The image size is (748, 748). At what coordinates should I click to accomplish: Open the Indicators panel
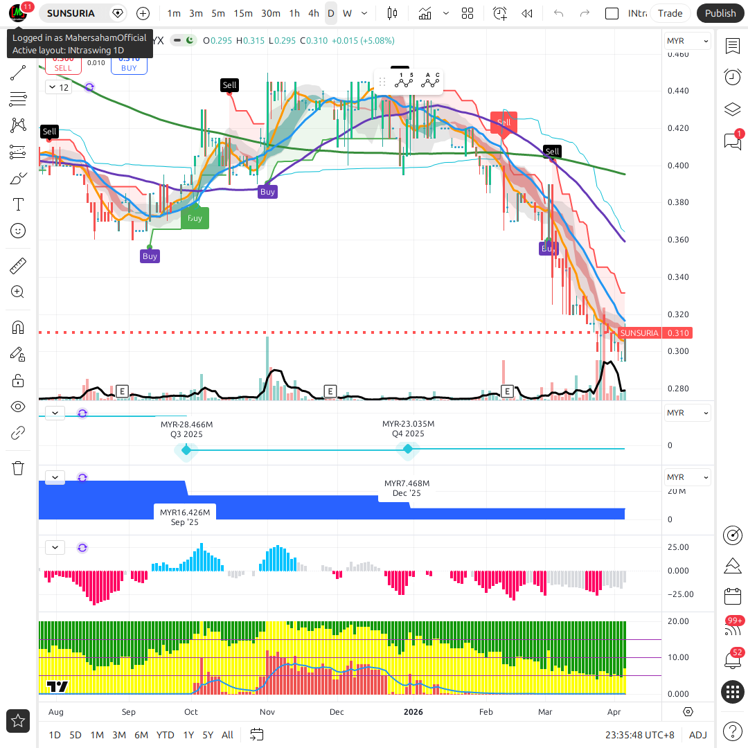pos(425,13)
